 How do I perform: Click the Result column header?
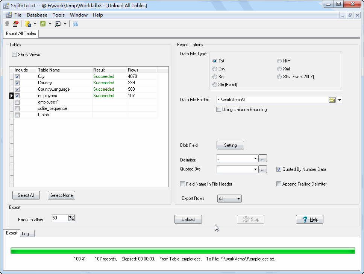tap(109, 70)
